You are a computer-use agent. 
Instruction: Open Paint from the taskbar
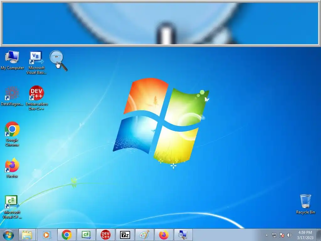144,235
